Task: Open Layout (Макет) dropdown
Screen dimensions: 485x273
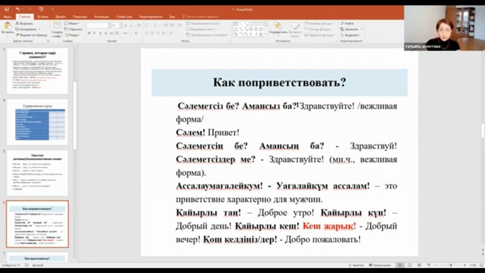Action: 72,24
